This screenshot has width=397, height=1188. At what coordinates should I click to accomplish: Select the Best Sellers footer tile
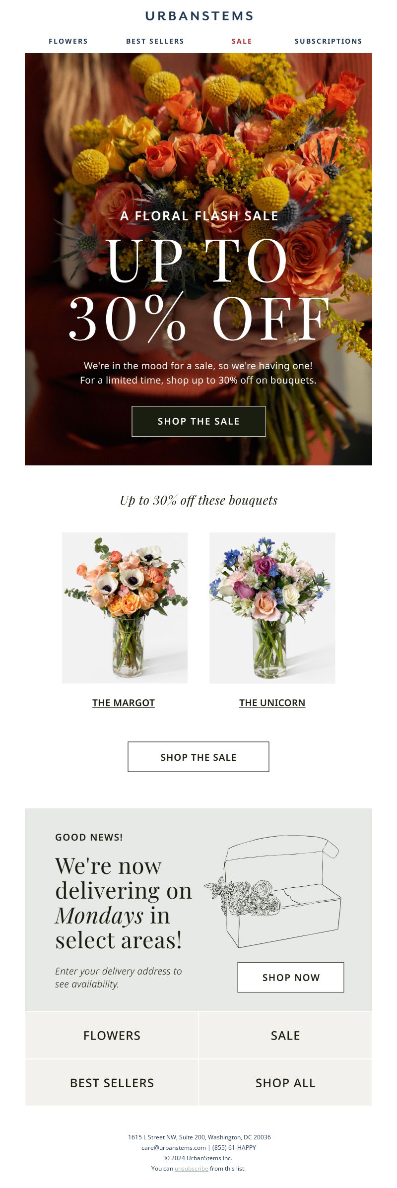[x=112, y=1083]
